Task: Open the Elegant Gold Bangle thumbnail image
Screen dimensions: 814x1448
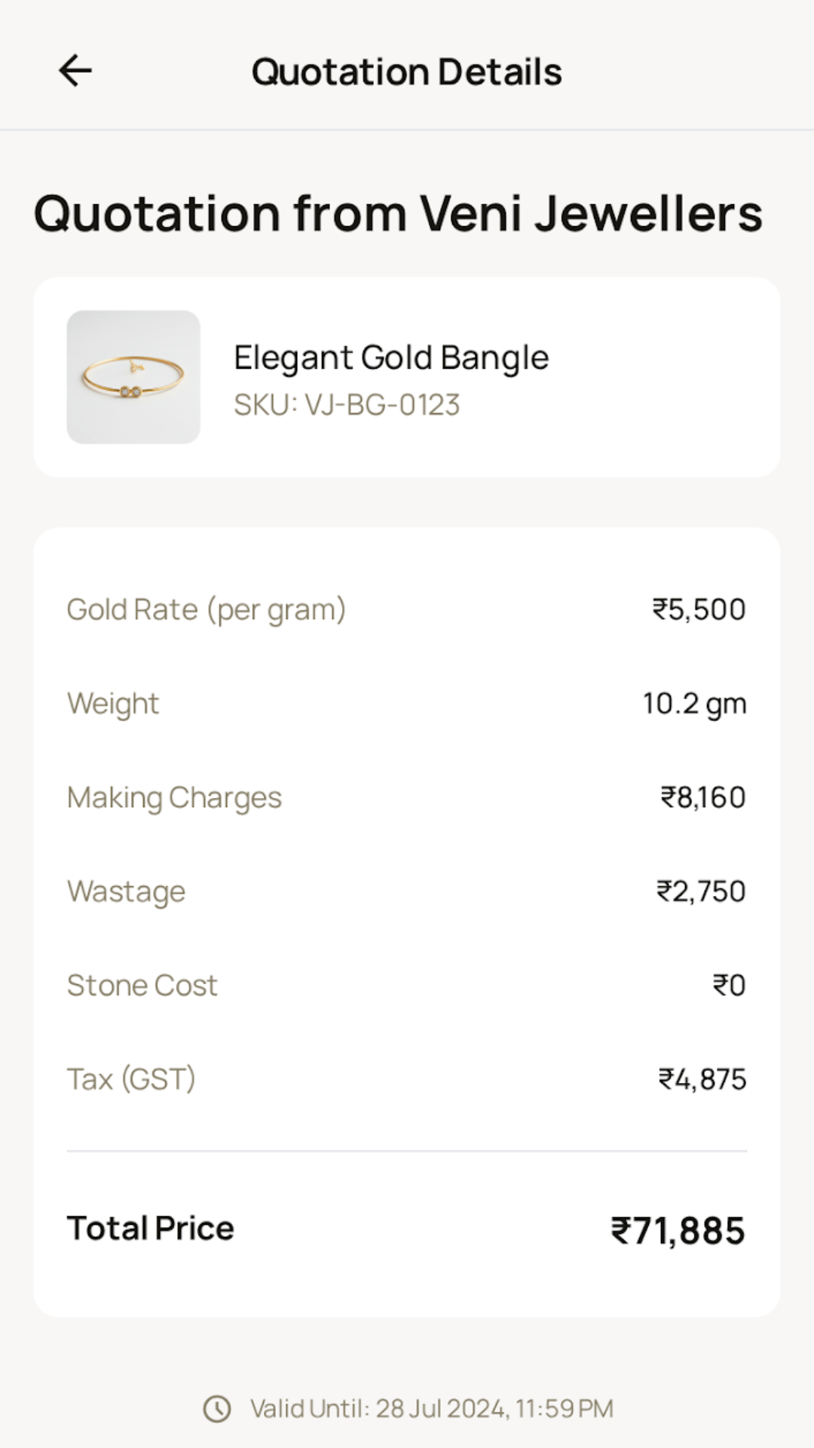Action: coord(133,377)
